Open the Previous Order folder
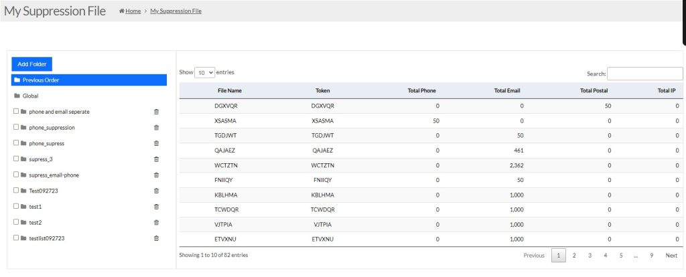Viewport: 686px width, 277px height. [x=88, y=80]
